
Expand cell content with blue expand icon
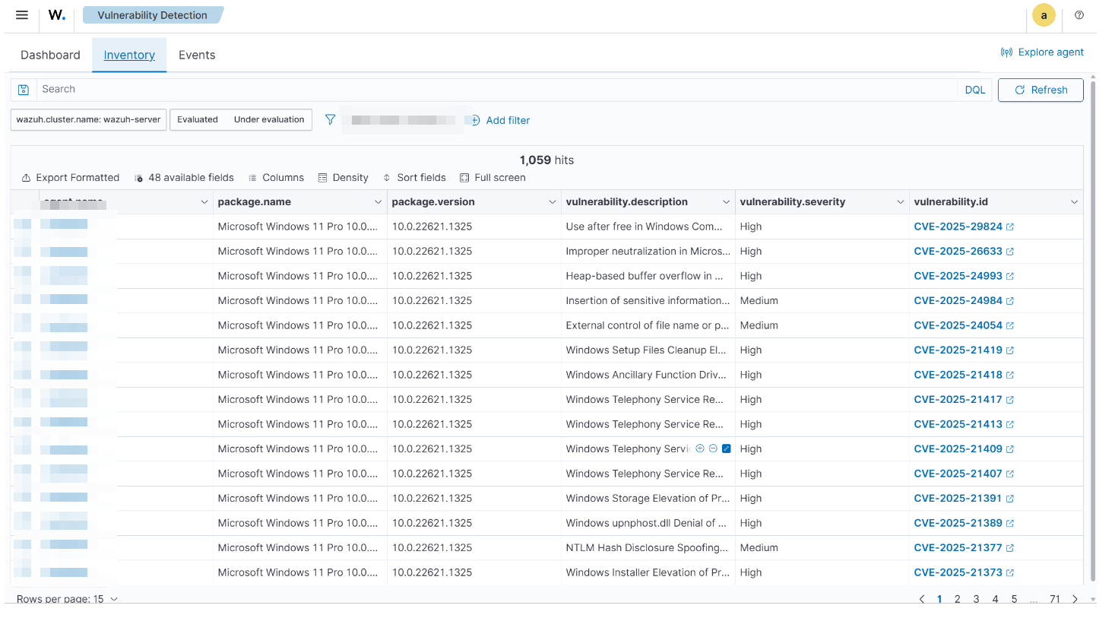726,448
